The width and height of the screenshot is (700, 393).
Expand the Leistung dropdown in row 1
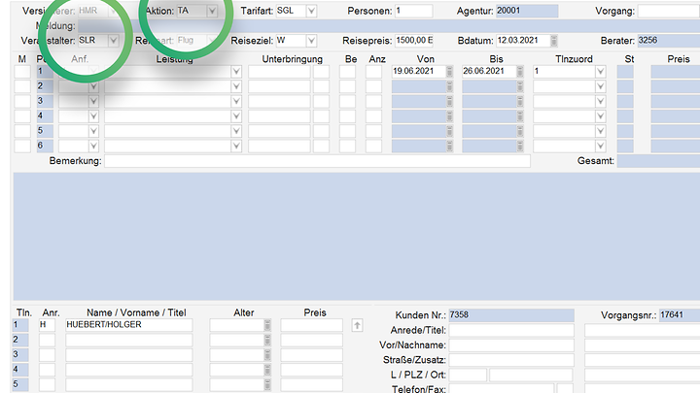tap(235, 72)
